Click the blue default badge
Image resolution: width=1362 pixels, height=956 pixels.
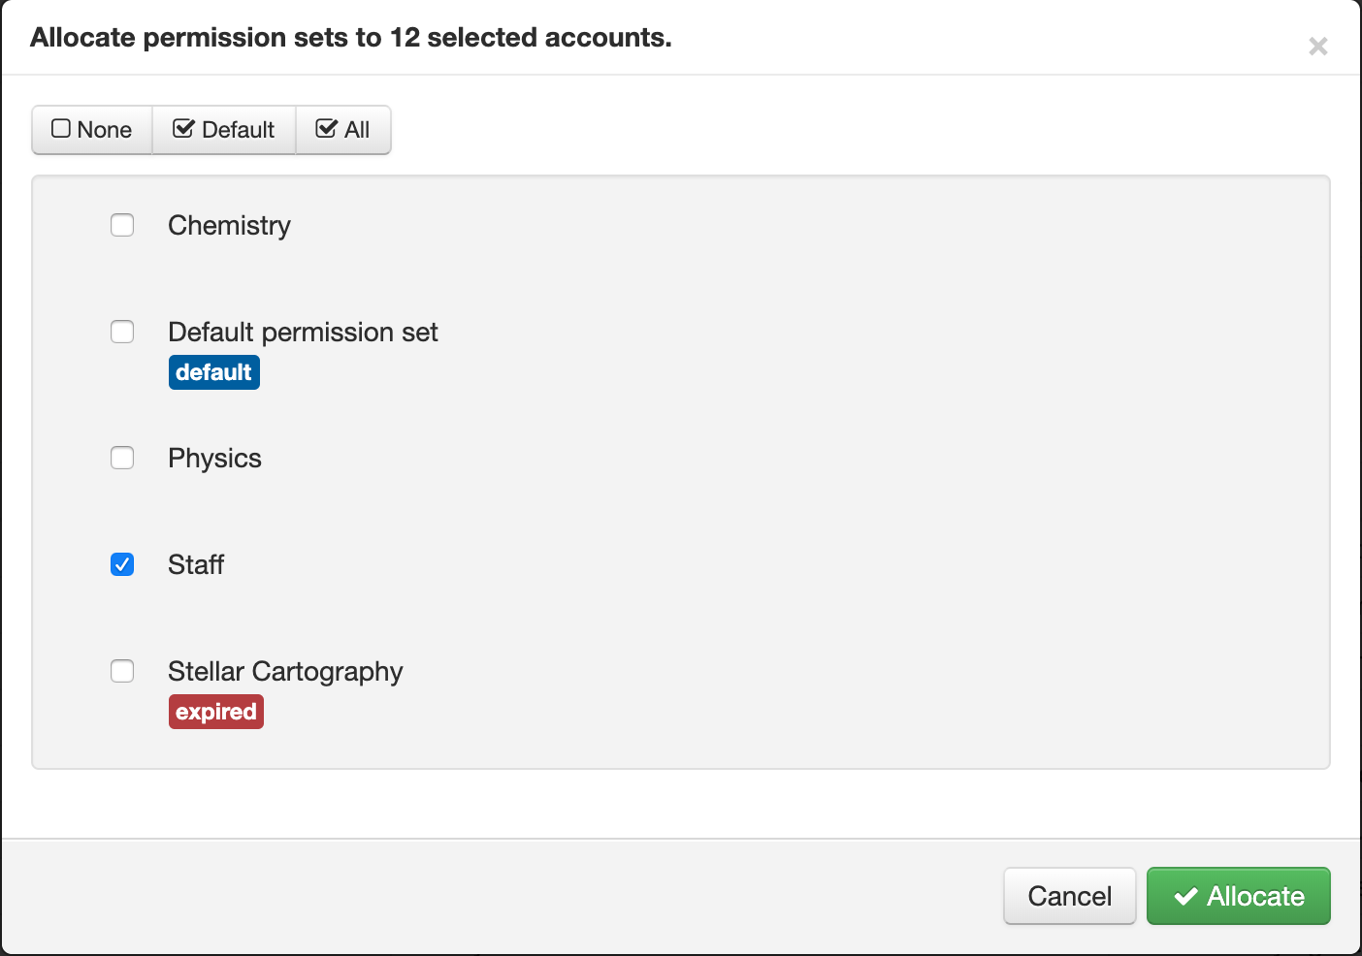[214, 372]
